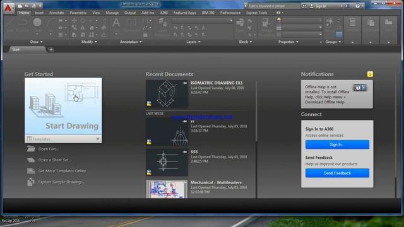Toggle pin for ISOMATRIC DRAWING EX1 document

[184, 83]
